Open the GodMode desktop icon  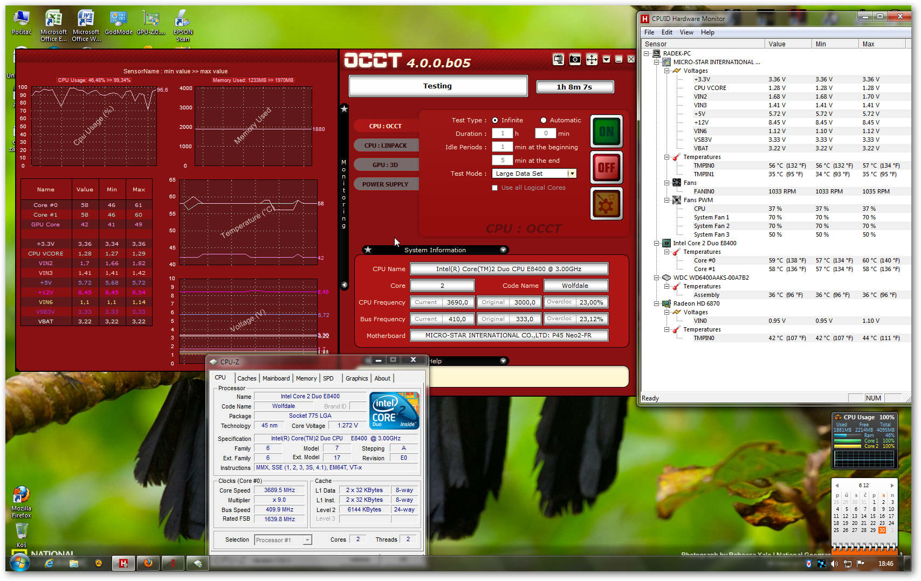(119, 23)
